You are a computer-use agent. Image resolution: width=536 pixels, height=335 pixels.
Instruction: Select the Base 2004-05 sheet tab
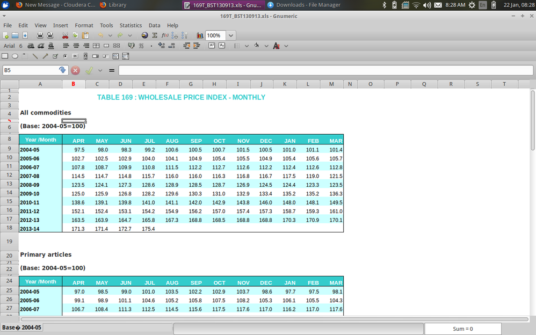pos(21,327)
